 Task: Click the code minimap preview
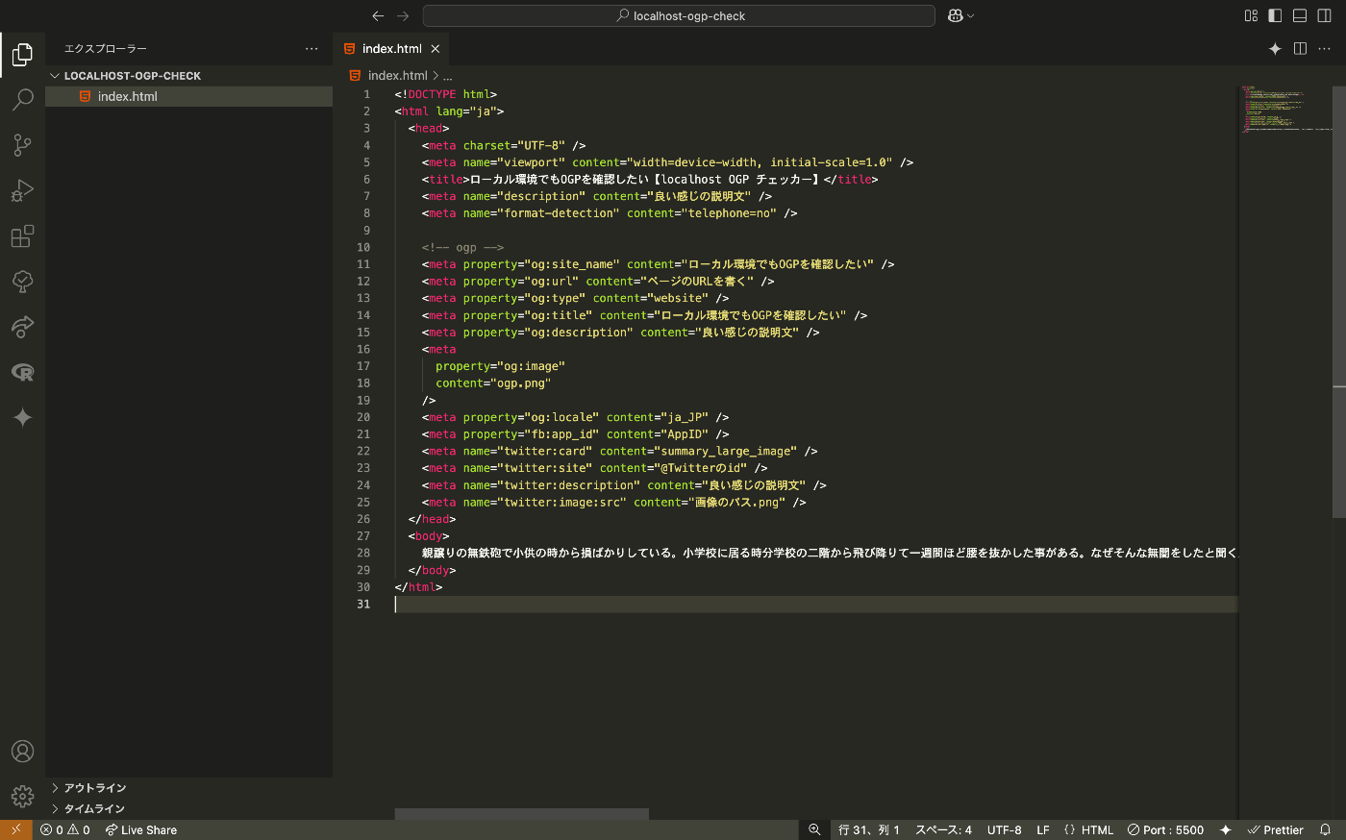(x=1285, y=110)
